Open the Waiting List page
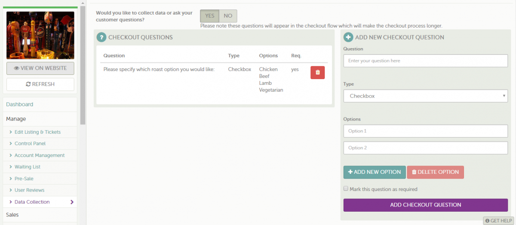Image resolution: width=516 pixels, height=225 pixels. click(x=28, y=167)
